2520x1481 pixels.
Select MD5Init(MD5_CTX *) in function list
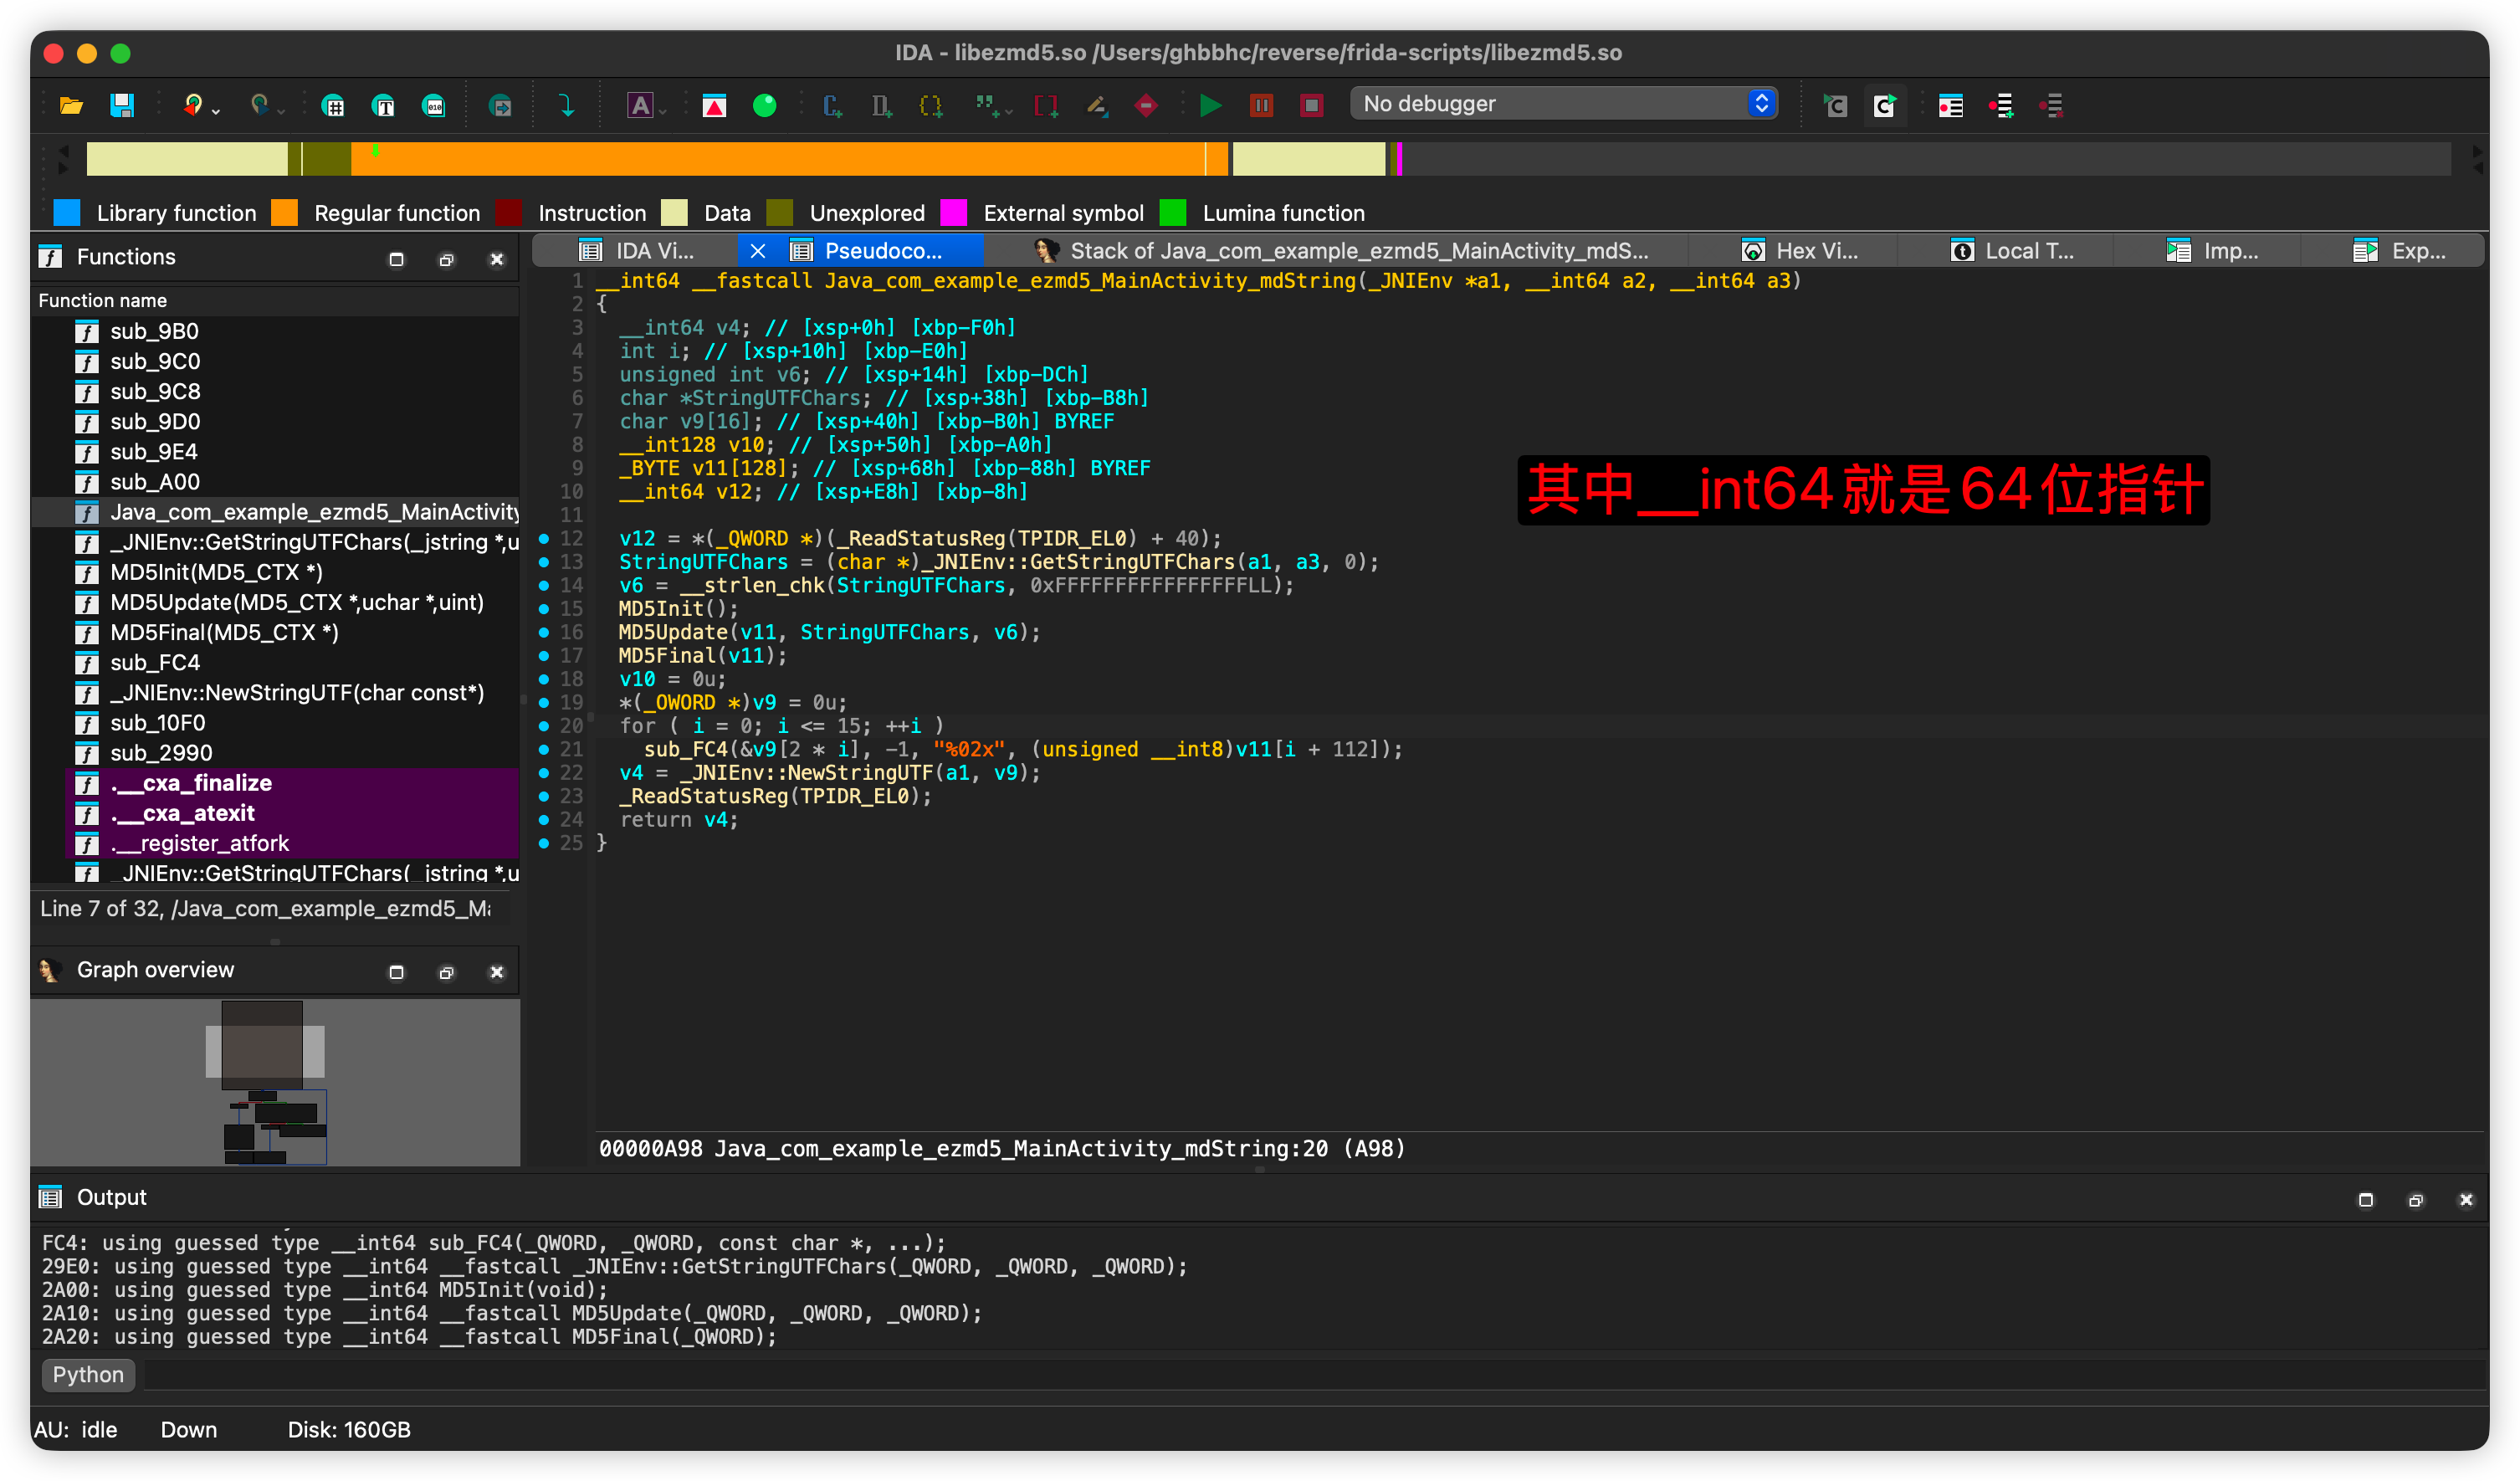(x=216, y=573)
